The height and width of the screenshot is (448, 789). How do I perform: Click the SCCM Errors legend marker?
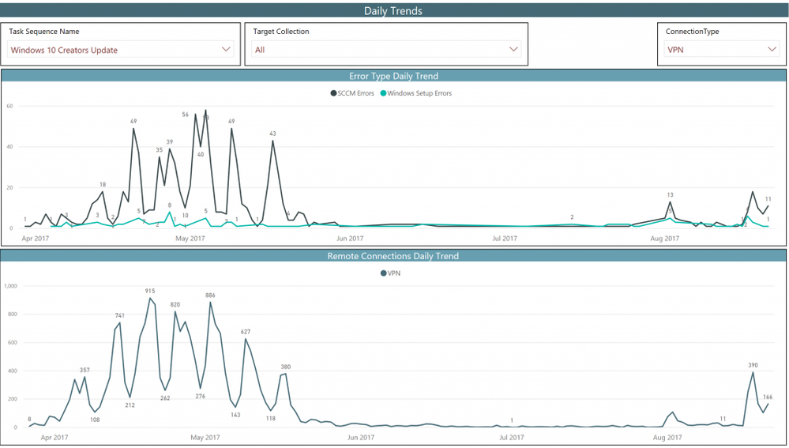(333, 93)
